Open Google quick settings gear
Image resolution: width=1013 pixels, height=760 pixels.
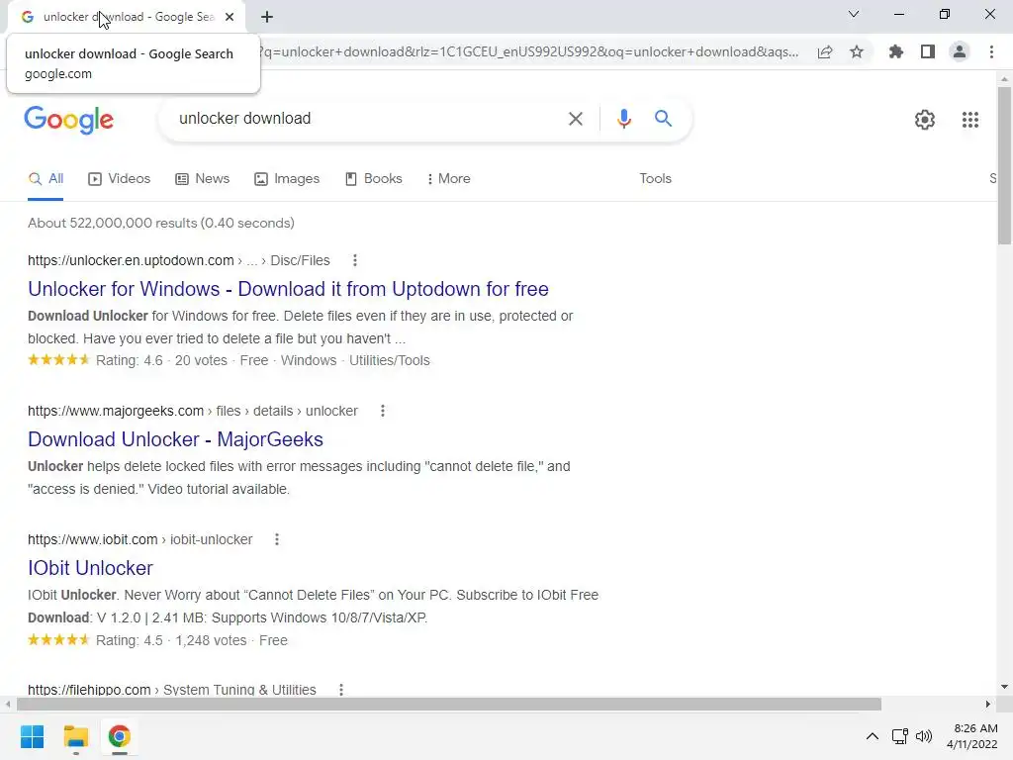pos(925,120)
